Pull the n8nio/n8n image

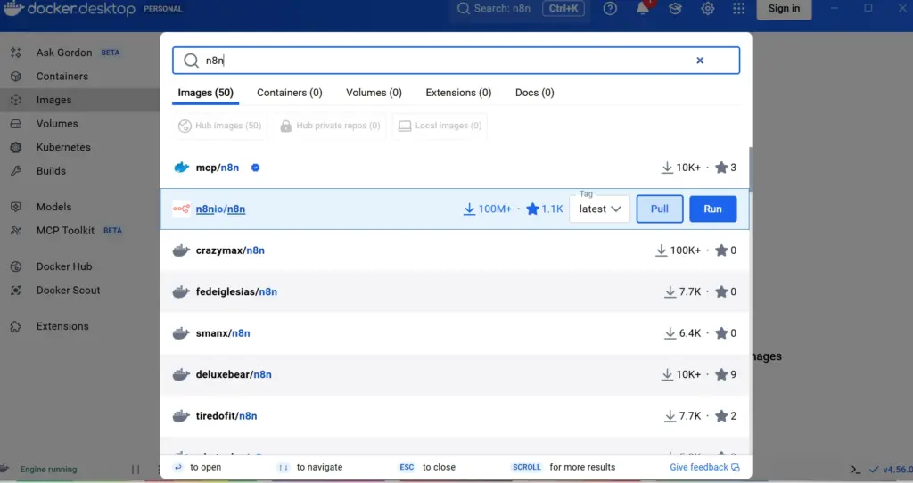(660, 209)
